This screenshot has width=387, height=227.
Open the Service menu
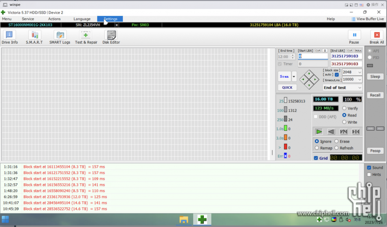pos(28,19)
